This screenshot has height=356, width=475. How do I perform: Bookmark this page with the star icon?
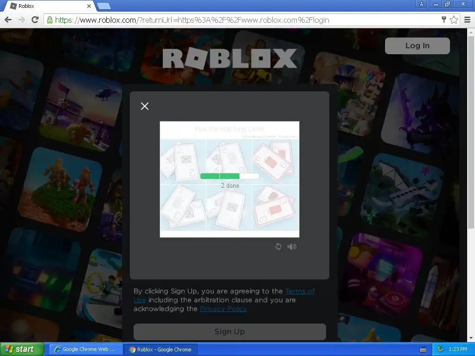pyautogui.click(x=454, y=20)
